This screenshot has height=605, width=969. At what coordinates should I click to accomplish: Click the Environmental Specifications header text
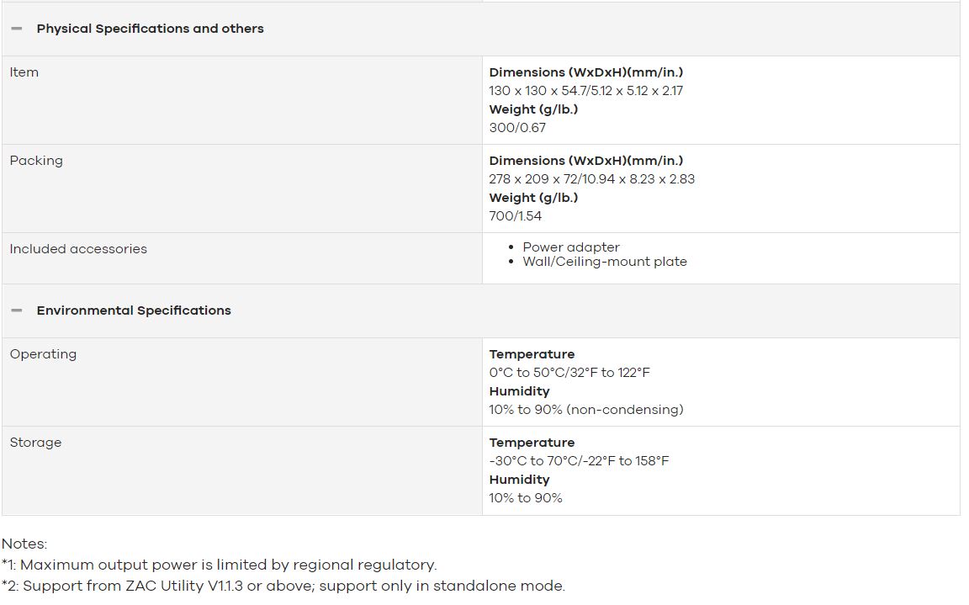[x=134, y=310]
